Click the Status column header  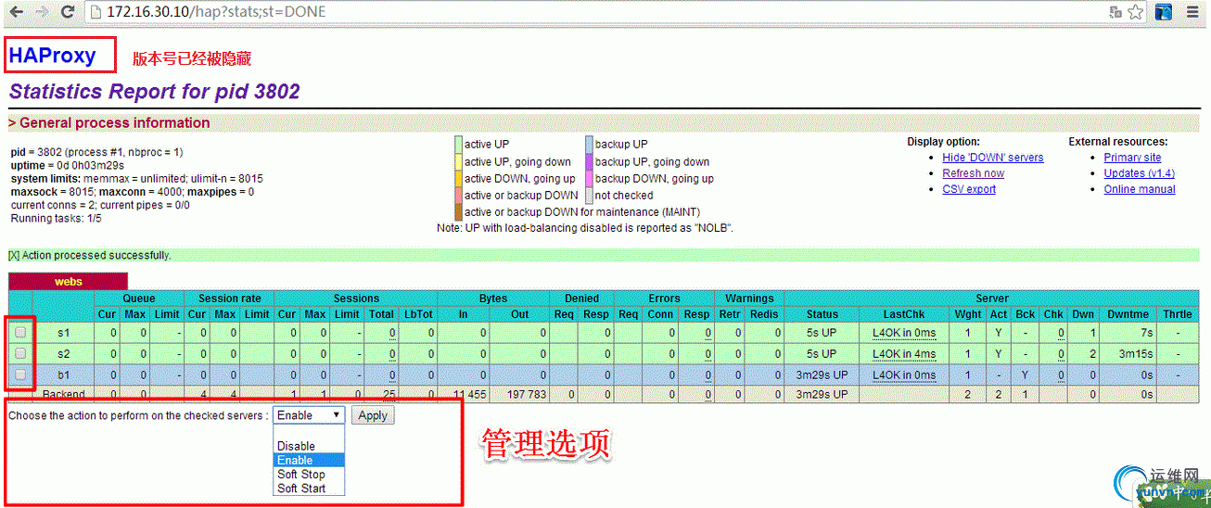[822, 314]
